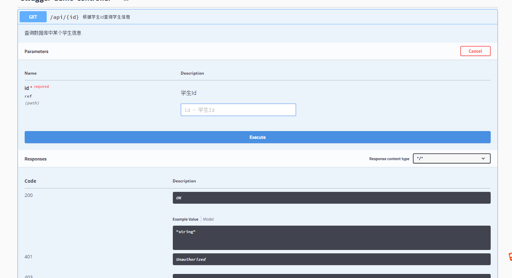
Task: Click the Responses section header
Action: [36, 159]
